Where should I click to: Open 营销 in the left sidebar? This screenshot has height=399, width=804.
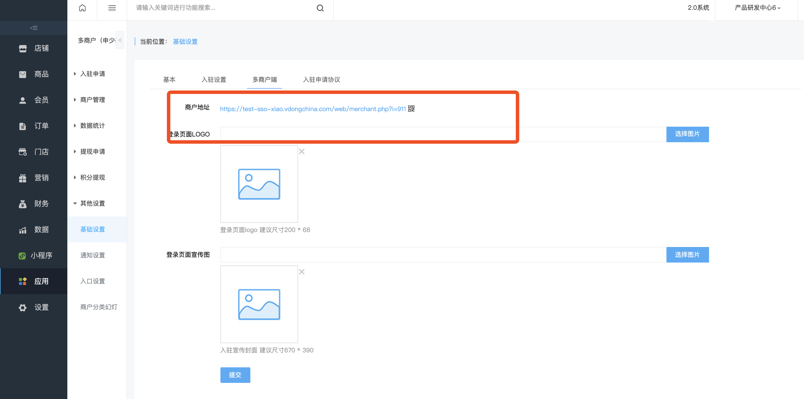coord(34,178)
